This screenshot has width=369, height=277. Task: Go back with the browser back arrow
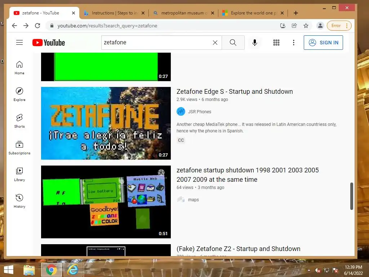(x=14, y=26)
